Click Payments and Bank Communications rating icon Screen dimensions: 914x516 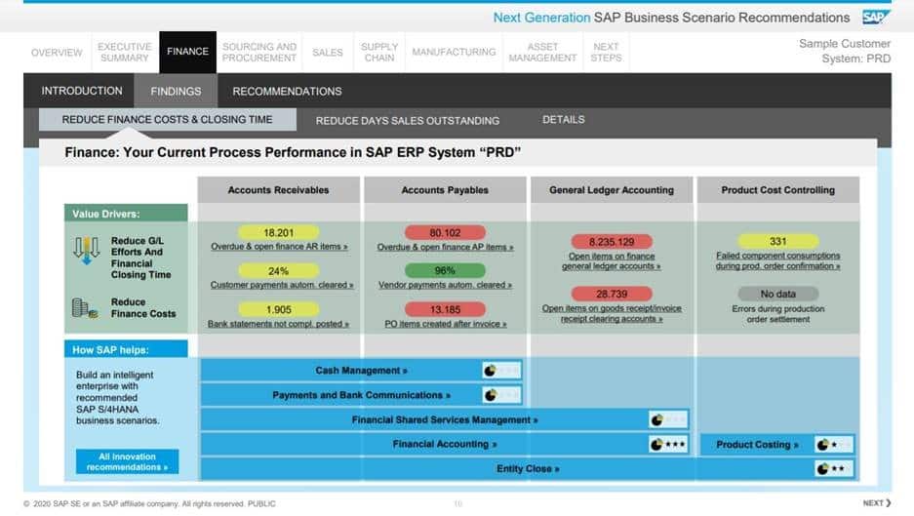coord(501,395)
